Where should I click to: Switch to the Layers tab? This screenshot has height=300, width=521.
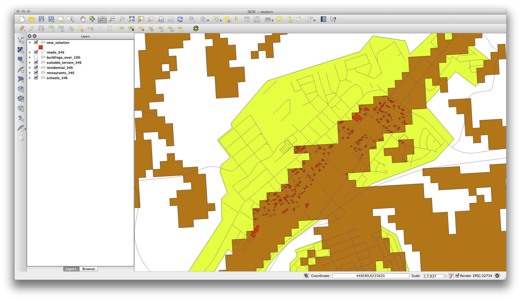coord(71,269)
